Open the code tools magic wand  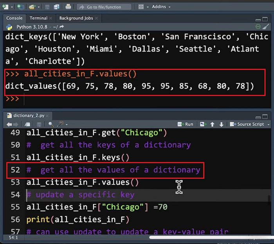(x=60, y=124)
